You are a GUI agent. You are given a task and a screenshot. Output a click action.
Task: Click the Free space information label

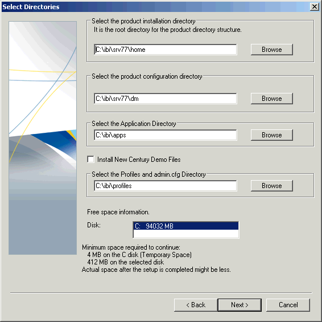(x=118, y=212)
